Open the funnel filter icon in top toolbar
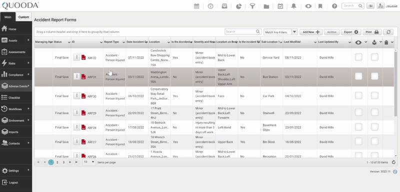This screenshot has width=400, height=192. pos(252,6)
